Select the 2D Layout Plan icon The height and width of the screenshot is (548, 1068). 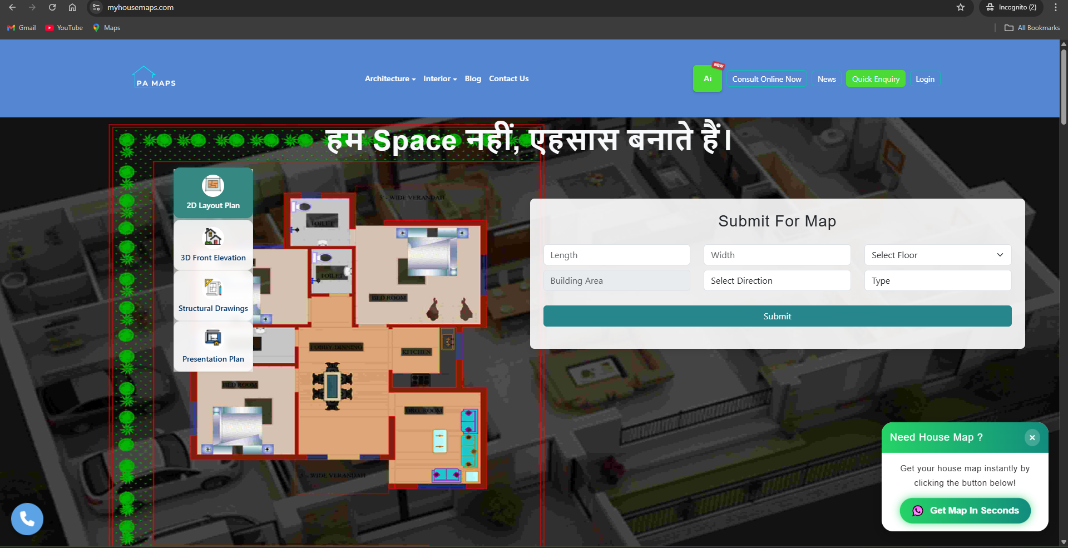pos(213,186)
